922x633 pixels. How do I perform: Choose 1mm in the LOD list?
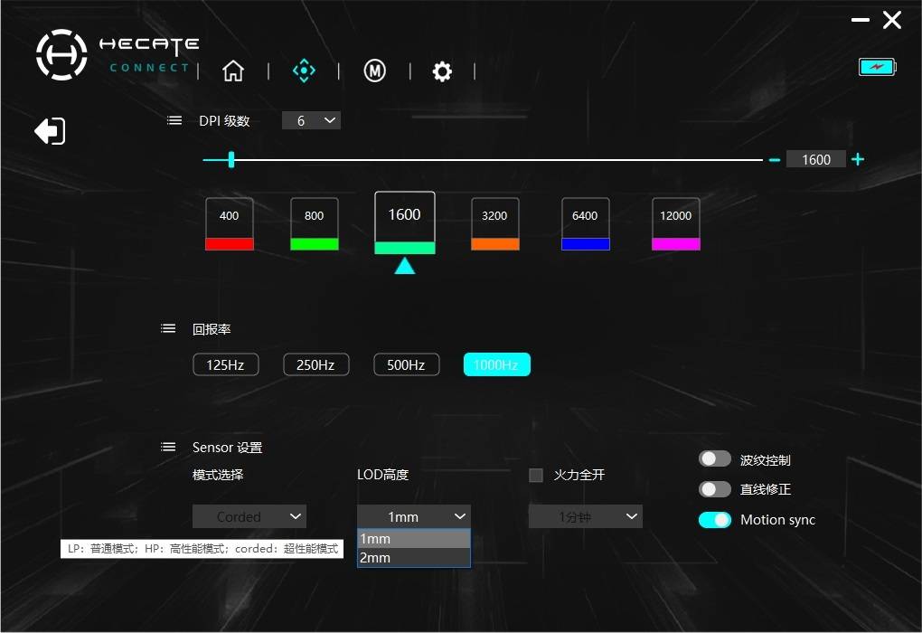click(414, 539)
